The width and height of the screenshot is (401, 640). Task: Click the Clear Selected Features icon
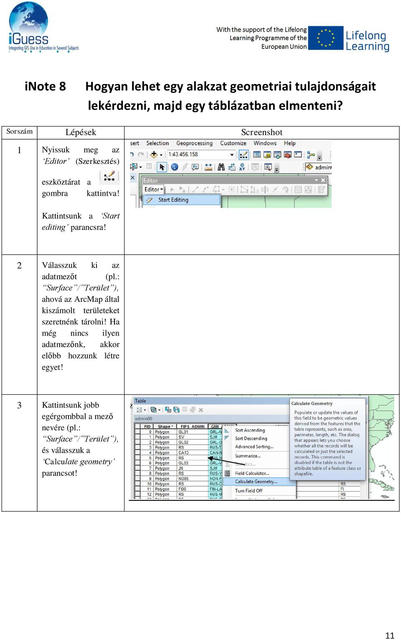point(149,167)
